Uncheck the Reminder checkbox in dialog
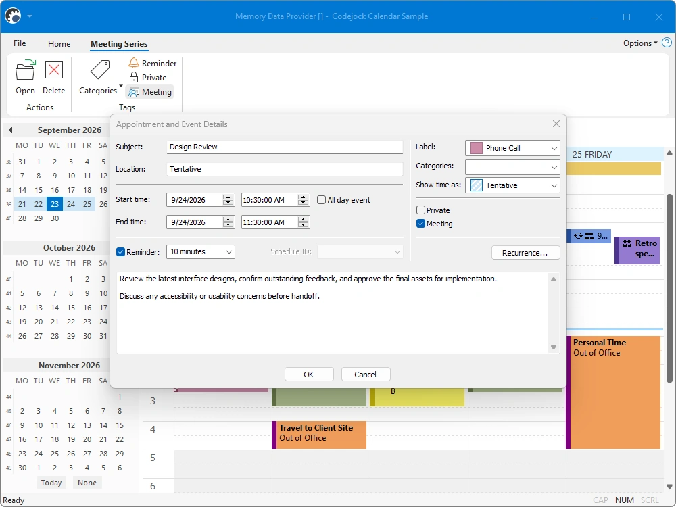Image resolution: width=676 pixels, height=507 pixels. [121, 251]
